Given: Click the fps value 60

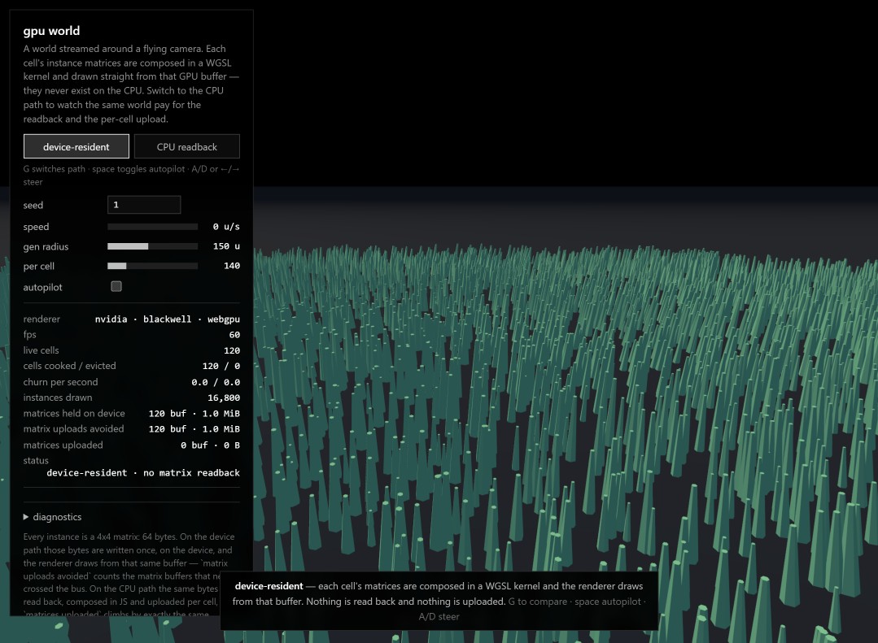Looking at the screenshot, I should point(234,335).
